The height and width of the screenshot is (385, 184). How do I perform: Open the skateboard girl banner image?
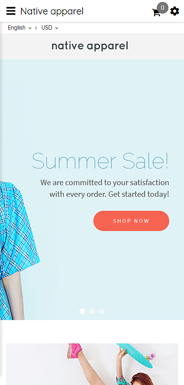click(x=92, y=364)
